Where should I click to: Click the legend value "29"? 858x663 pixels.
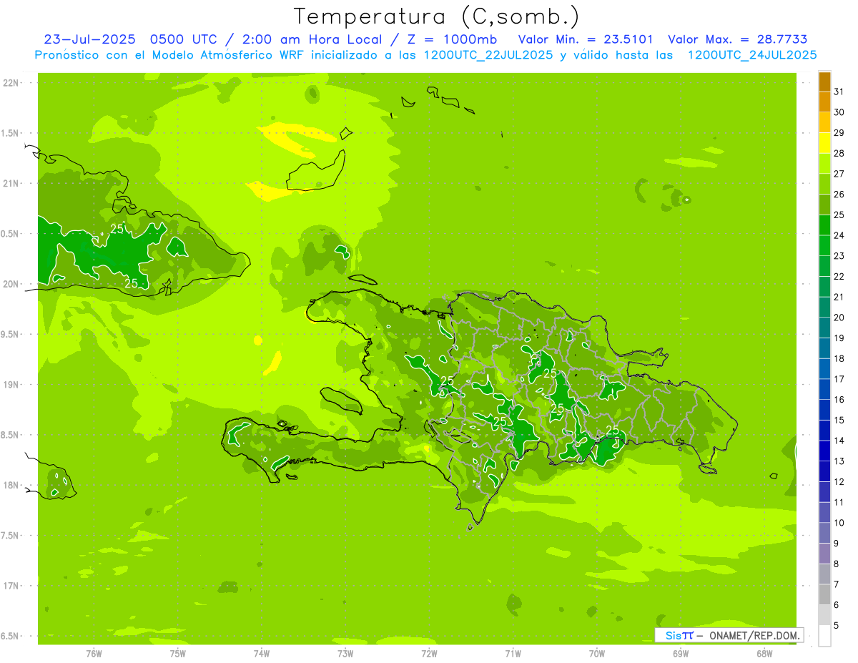pos(839,133)
